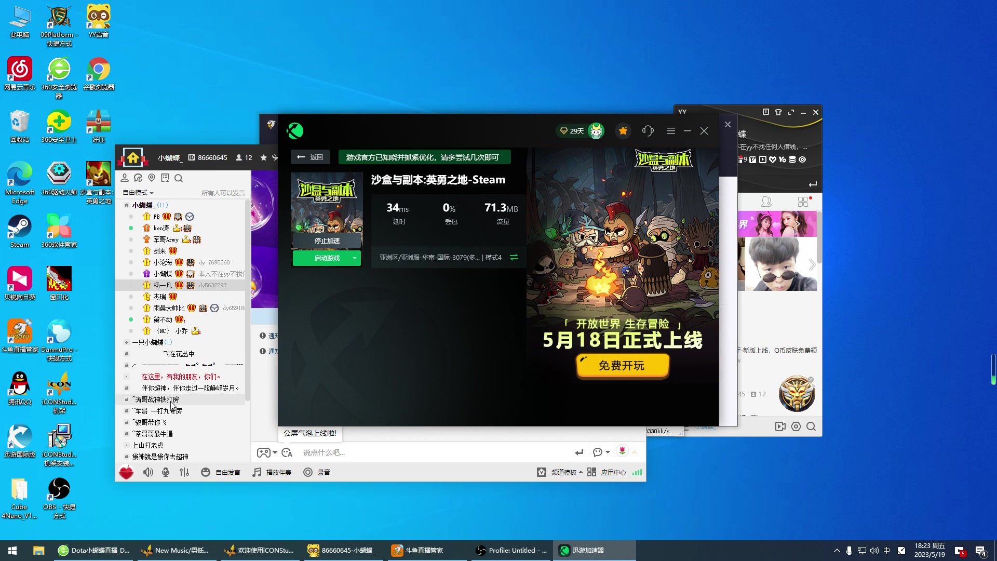Open the 29天 VIP membership badge
Image resolution: width=997 pixels, height=561 pixels.
point(571,131)
